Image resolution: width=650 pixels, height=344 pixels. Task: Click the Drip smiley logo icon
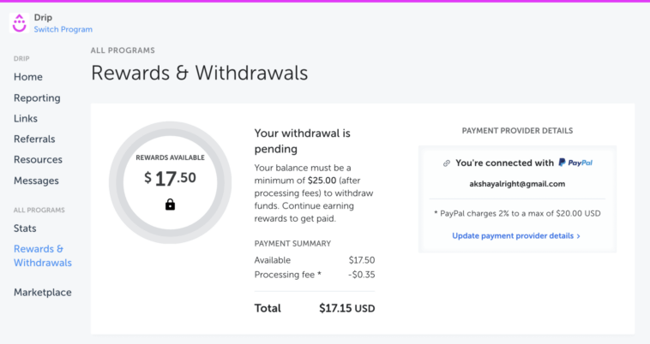pyautogui.click(x=20, y=23)
